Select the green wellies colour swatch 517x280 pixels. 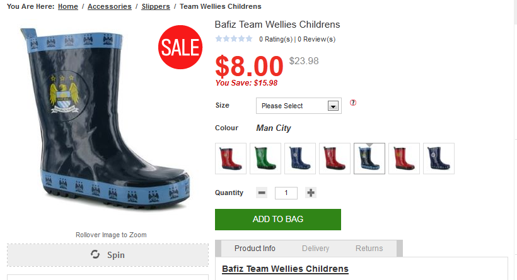coord(265,159)
